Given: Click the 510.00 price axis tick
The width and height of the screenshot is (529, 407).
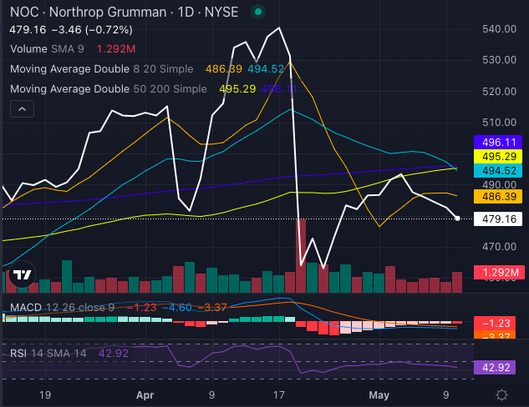Looking at the screenshot, I should coord(499,123).
